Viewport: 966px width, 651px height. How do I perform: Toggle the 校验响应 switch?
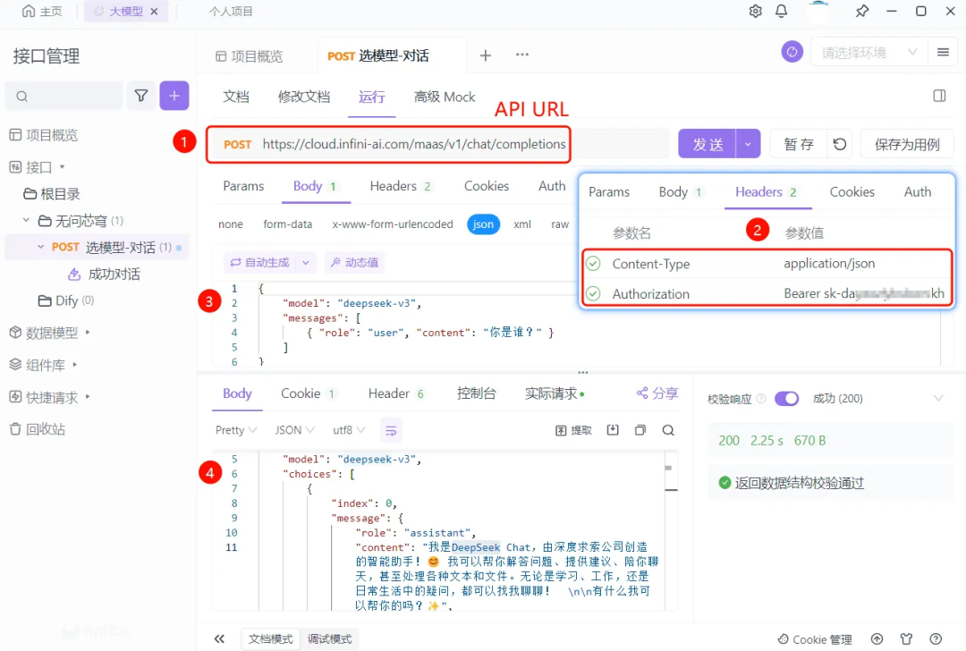point(787,399)
